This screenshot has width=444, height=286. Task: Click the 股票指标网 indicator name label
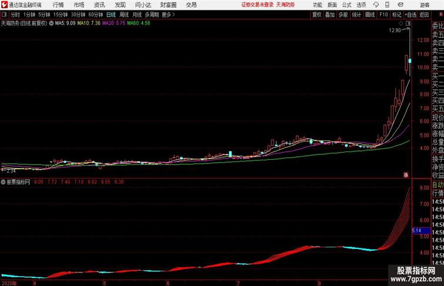[18, 182]
